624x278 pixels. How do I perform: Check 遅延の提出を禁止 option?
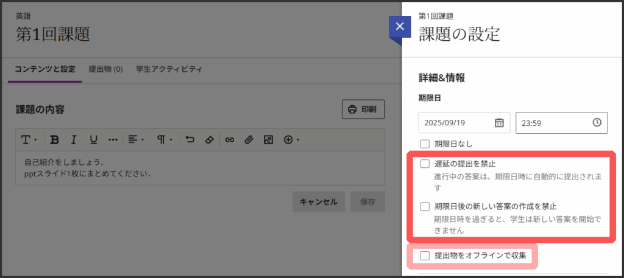[425, 164]
